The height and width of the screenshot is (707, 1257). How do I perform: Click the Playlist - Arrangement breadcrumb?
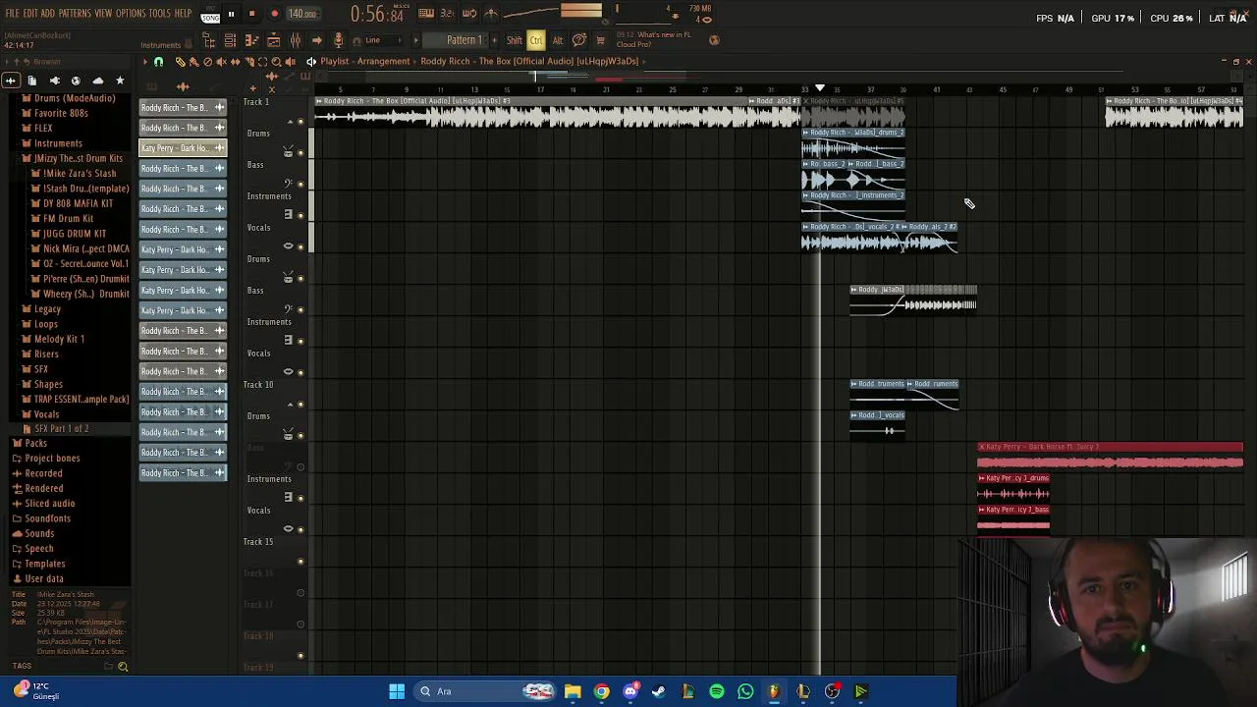tap(364, 61)
